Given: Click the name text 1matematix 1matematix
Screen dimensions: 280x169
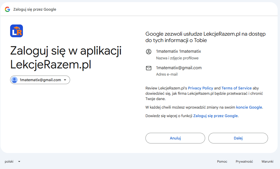Looking at the screenshot, I should pos(178,51).
